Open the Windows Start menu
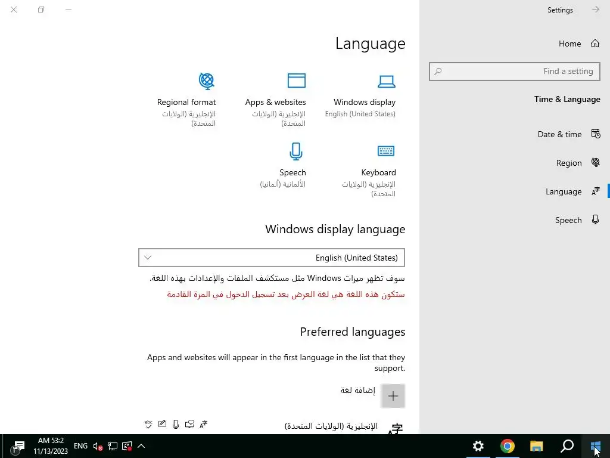 (x=596, y=446)
